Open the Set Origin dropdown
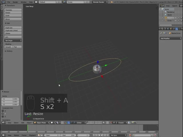The width and height of the screenshot is (183, 137). pos(13,41)
